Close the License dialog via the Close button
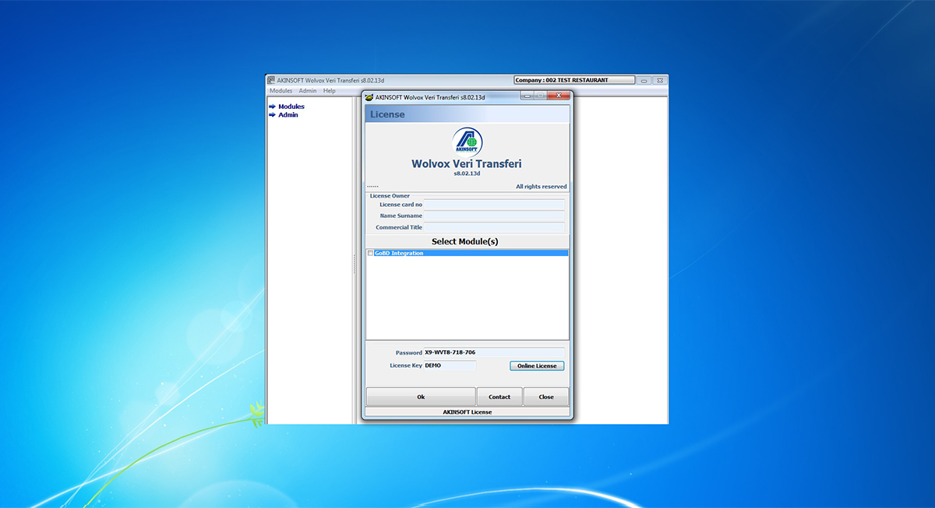This screenshot has width=935, height=508. 546,396
